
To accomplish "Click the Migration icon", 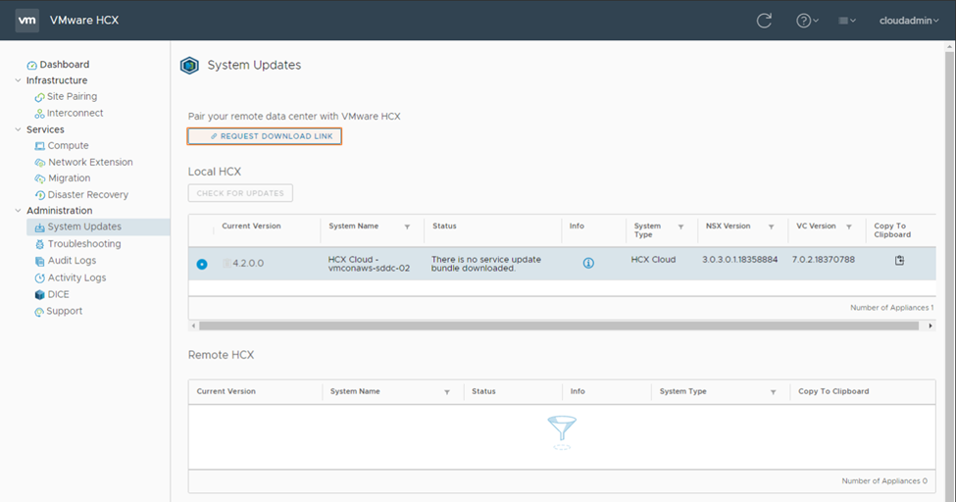I will click(x=39, y=178).
